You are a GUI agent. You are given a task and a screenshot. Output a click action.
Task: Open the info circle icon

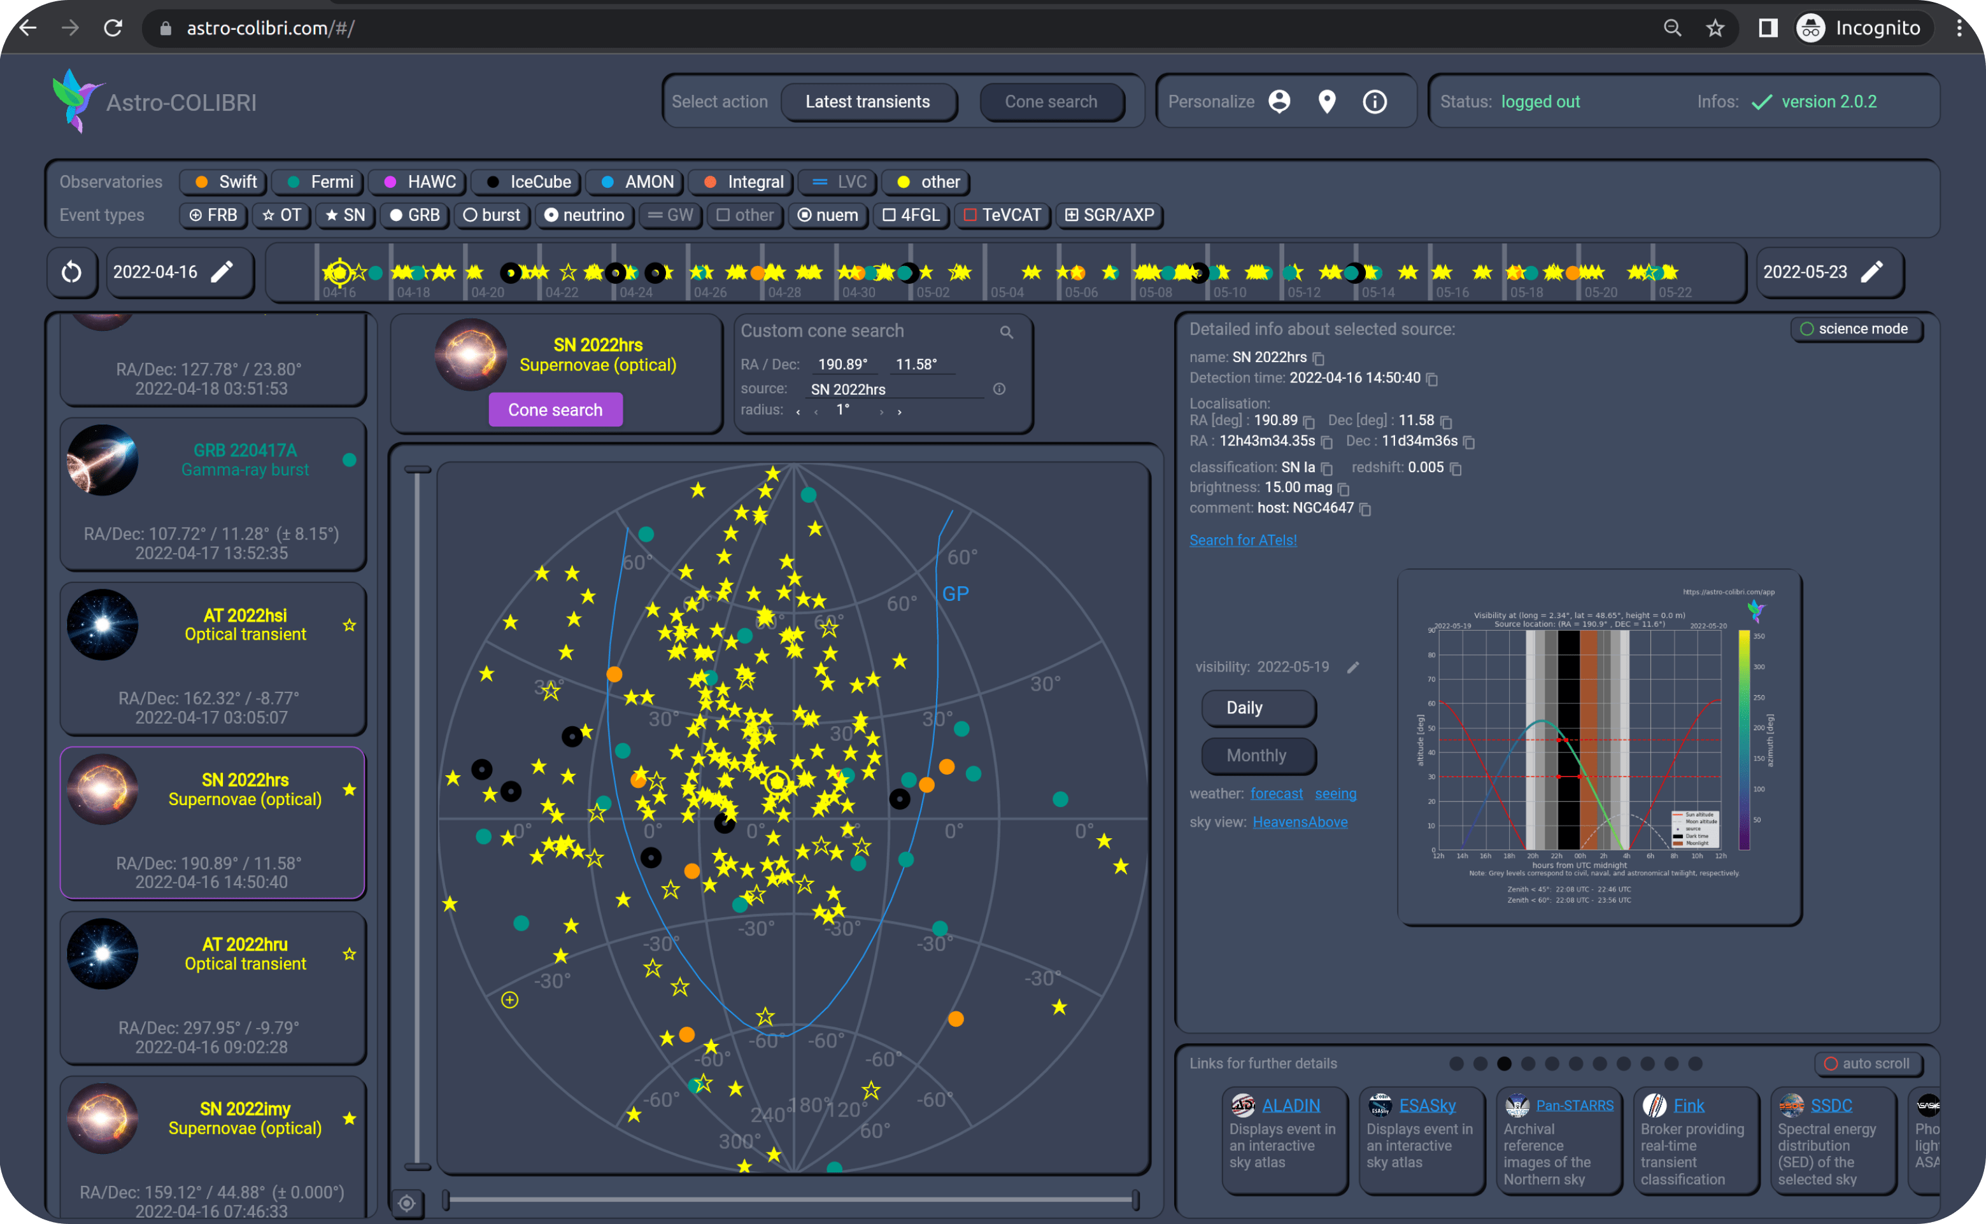tap(1375, 101)
